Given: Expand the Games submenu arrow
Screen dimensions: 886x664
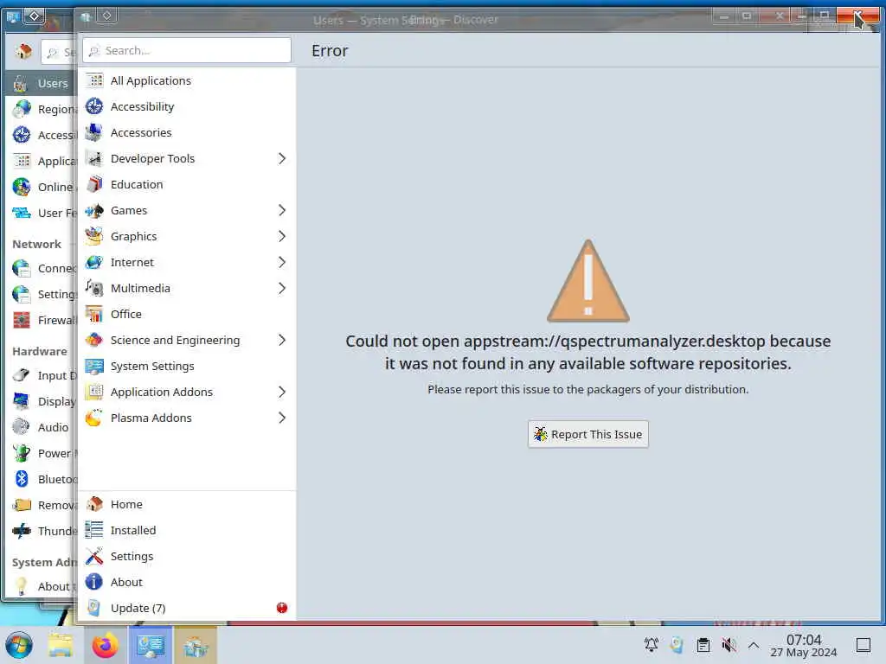Looking at the screenshot, I should click(282, 211).
